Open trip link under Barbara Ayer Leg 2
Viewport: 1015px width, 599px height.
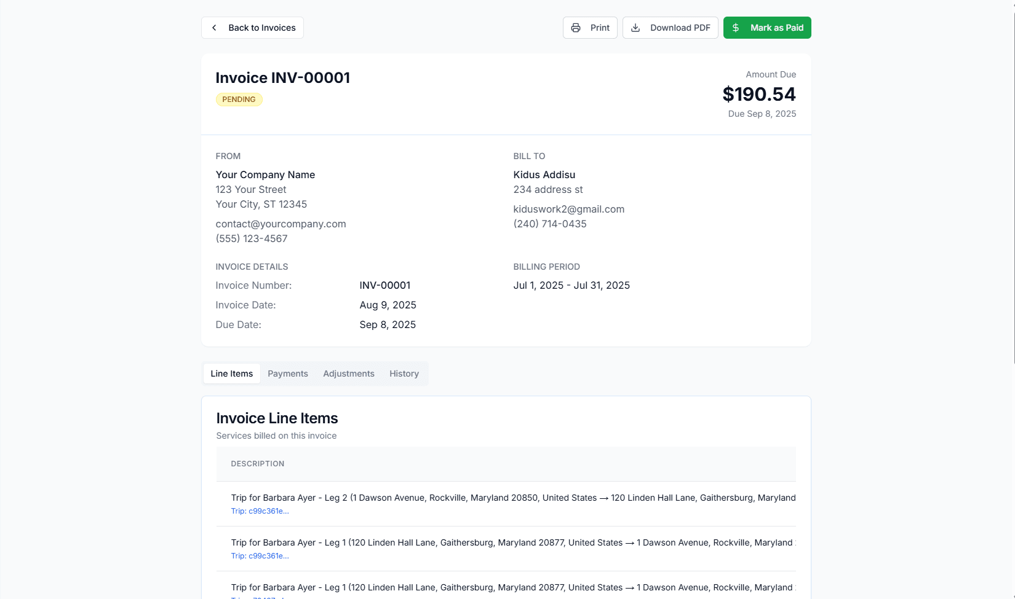click(x=260, y=511)
